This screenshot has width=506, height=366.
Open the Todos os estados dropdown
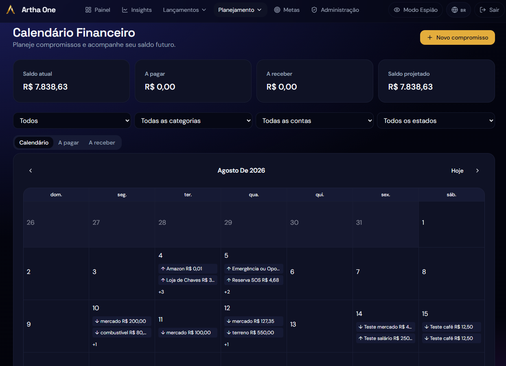click(436, 121)
